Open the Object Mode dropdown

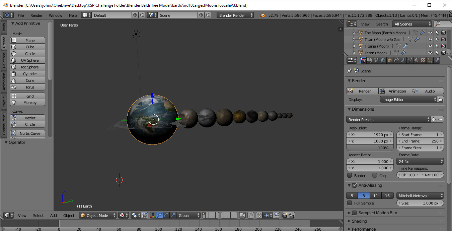tap(97, 215)
